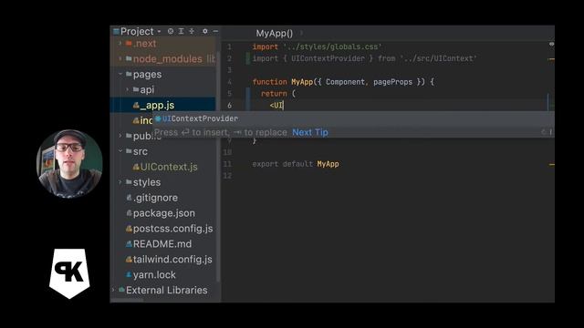Viewport: 584px width, 328px height.
Task: Click External Libraries label
Action: (x=166, y=290)
